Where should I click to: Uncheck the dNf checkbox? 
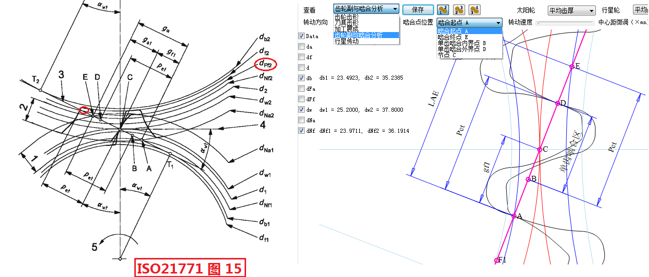[301, 131]
